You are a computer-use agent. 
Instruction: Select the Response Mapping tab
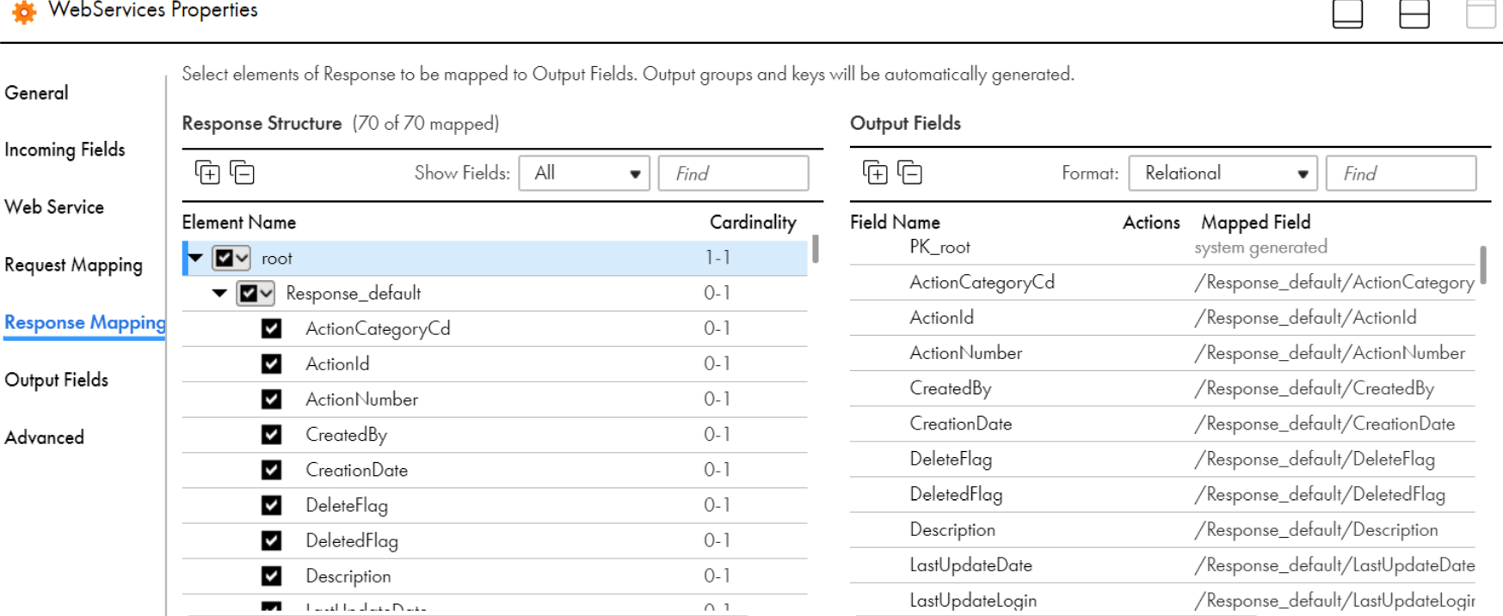pos(84,322)
